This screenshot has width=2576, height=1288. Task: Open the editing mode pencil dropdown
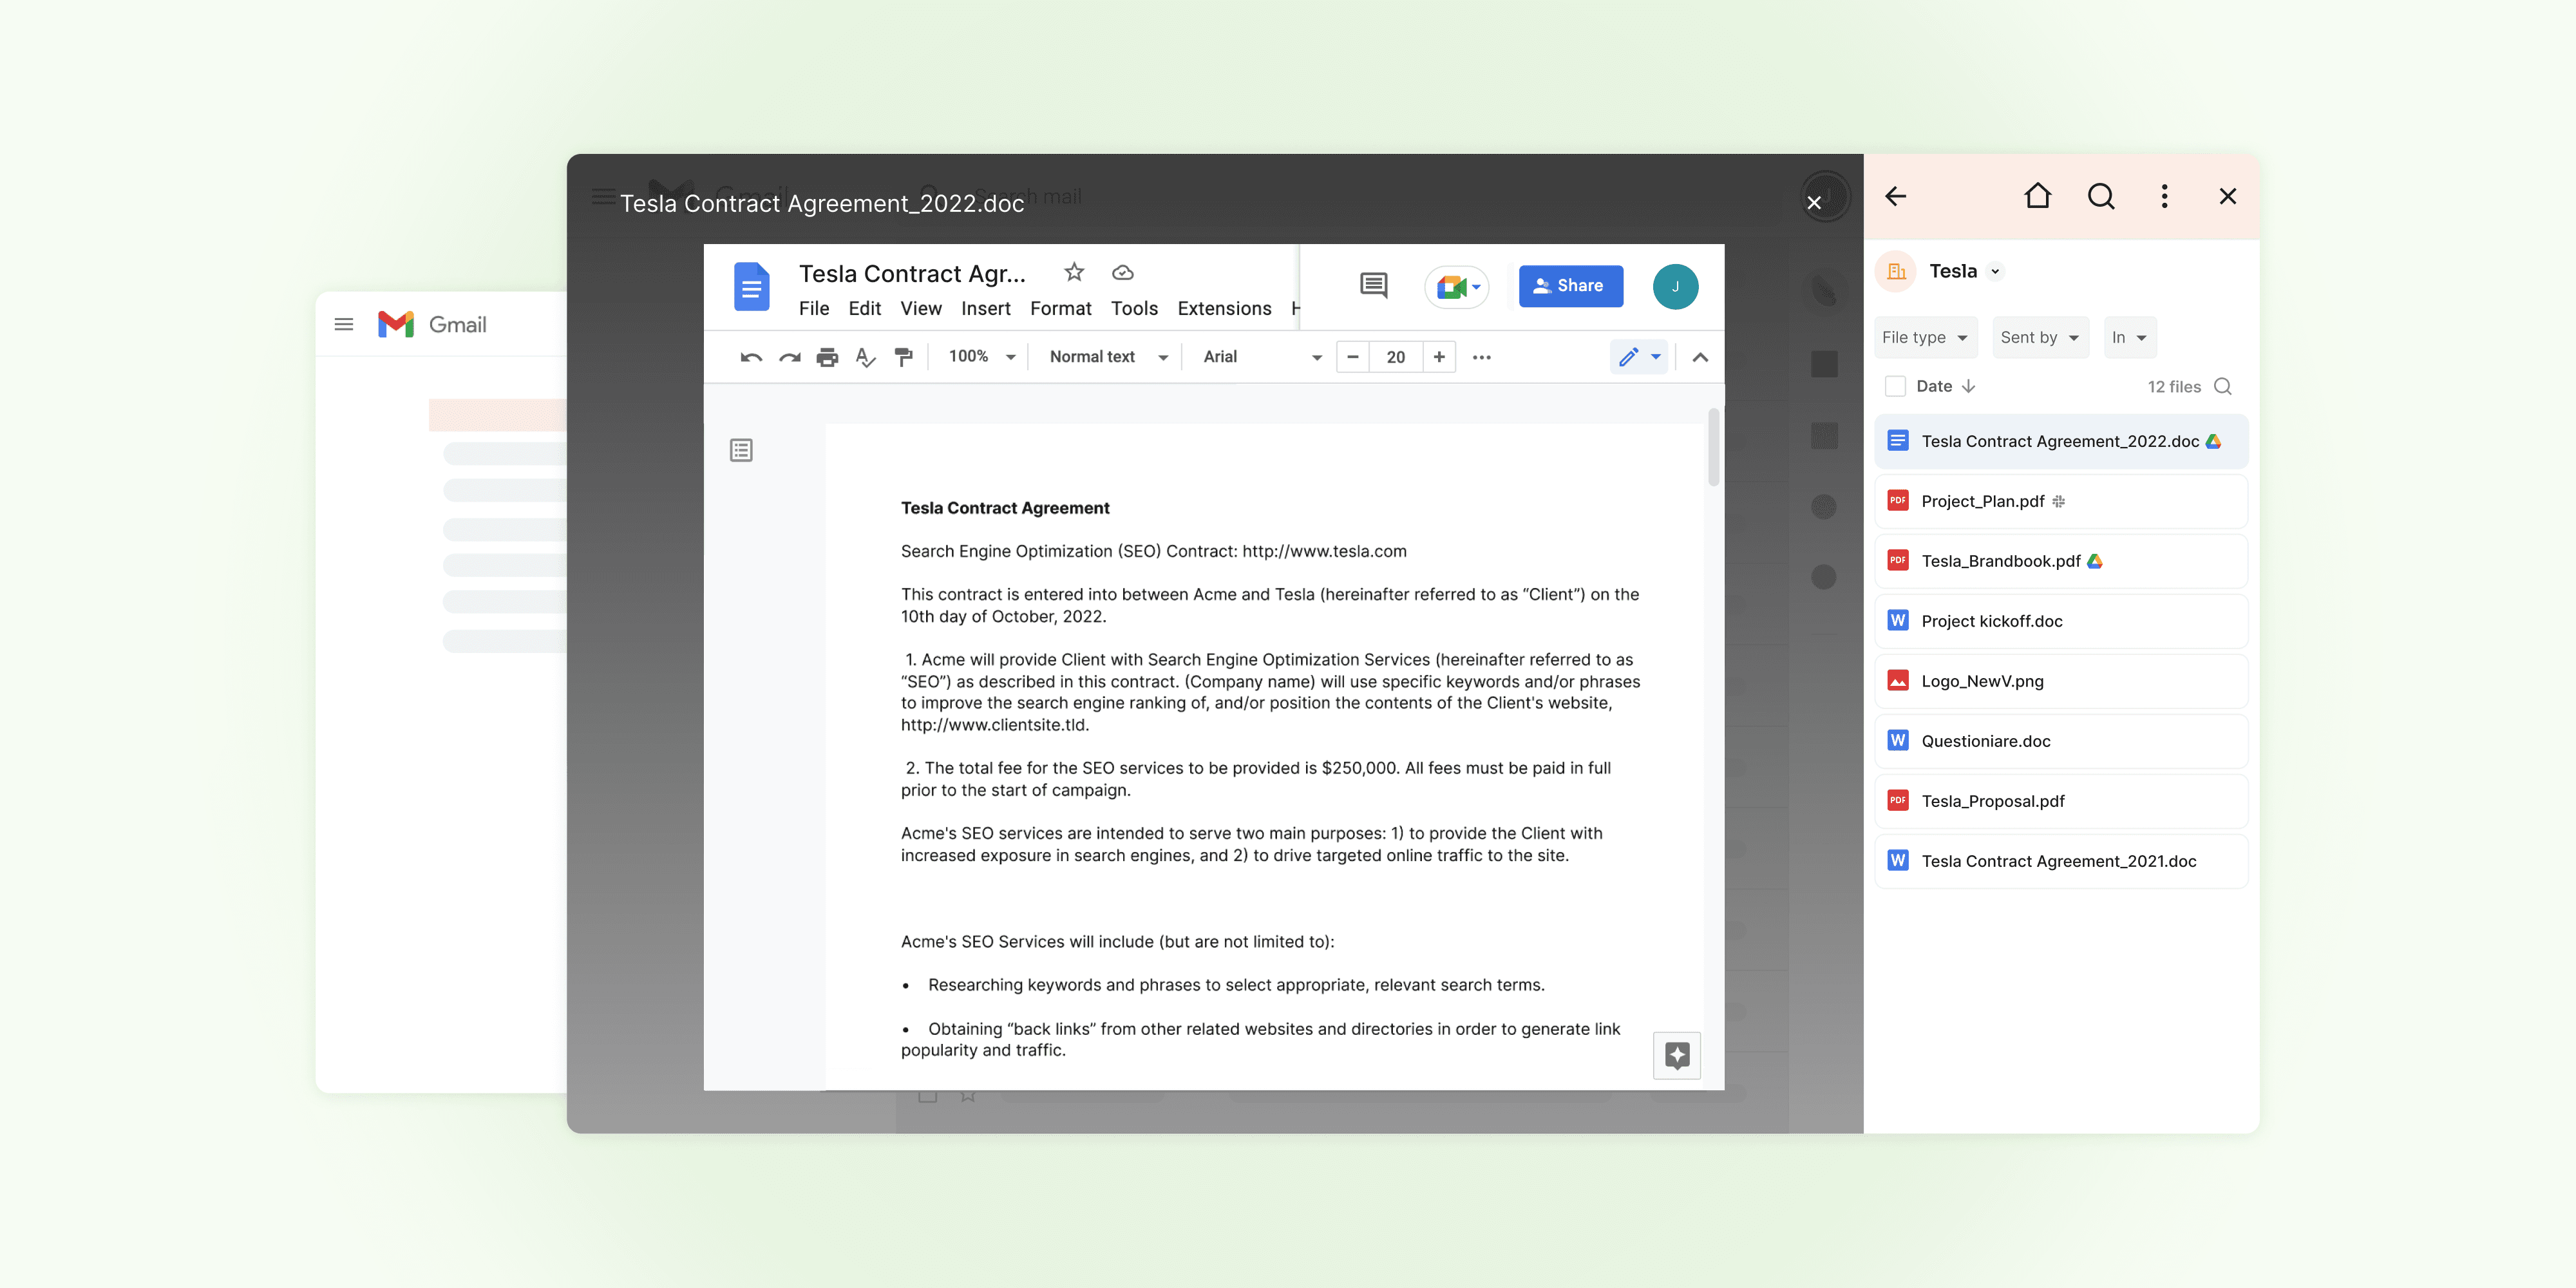tap(1639, 357)
